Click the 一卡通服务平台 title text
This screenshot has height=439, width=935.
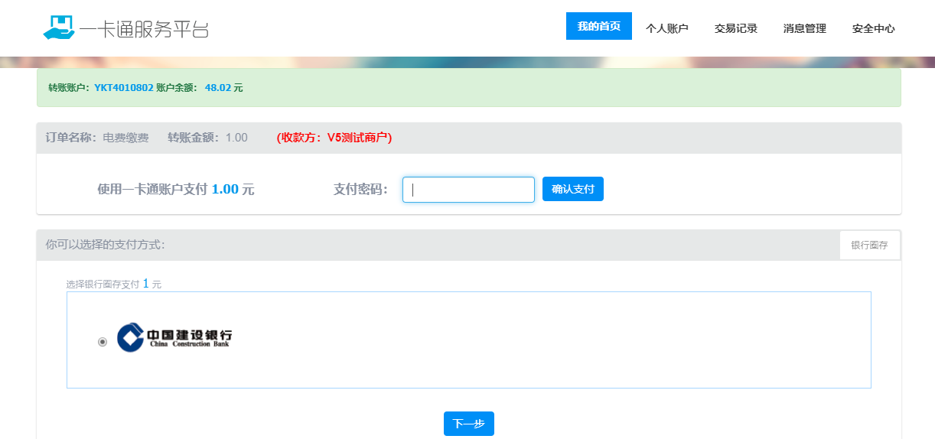145,28
